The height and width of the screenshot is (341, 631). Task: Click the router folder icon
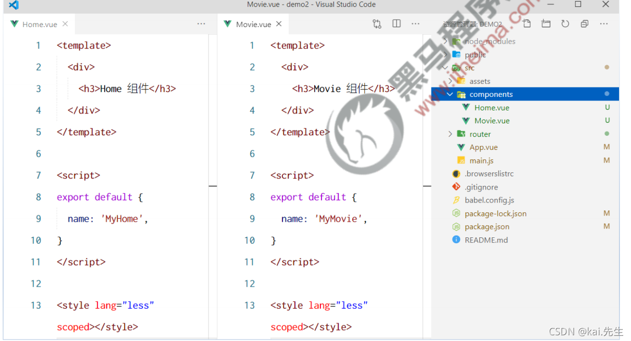click(461, 134)
